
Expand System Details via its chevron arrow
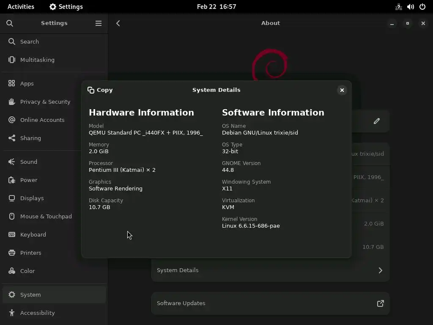pos(381,270)
